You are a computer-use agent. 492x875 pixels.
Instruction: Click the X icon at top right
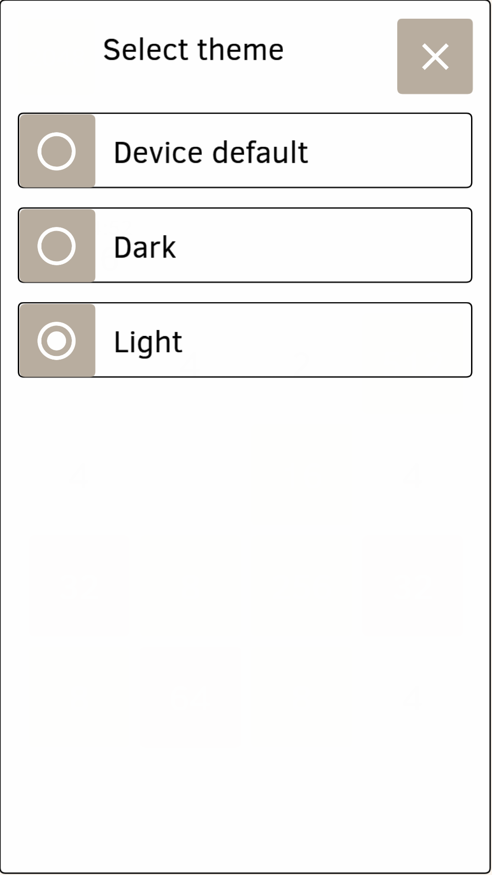click(435, 57)
